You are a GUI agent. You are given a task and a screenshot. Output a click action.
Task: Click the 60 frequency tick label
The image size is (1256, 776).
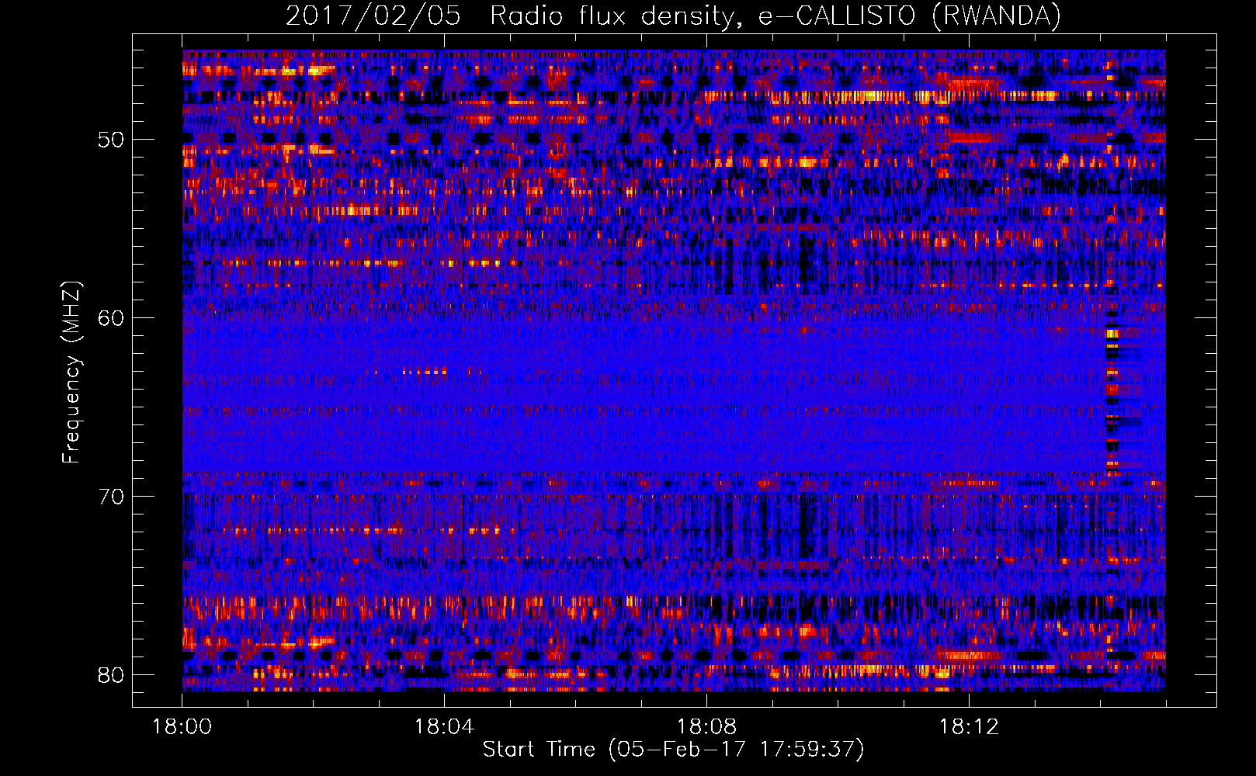click(x=111, y=318)
